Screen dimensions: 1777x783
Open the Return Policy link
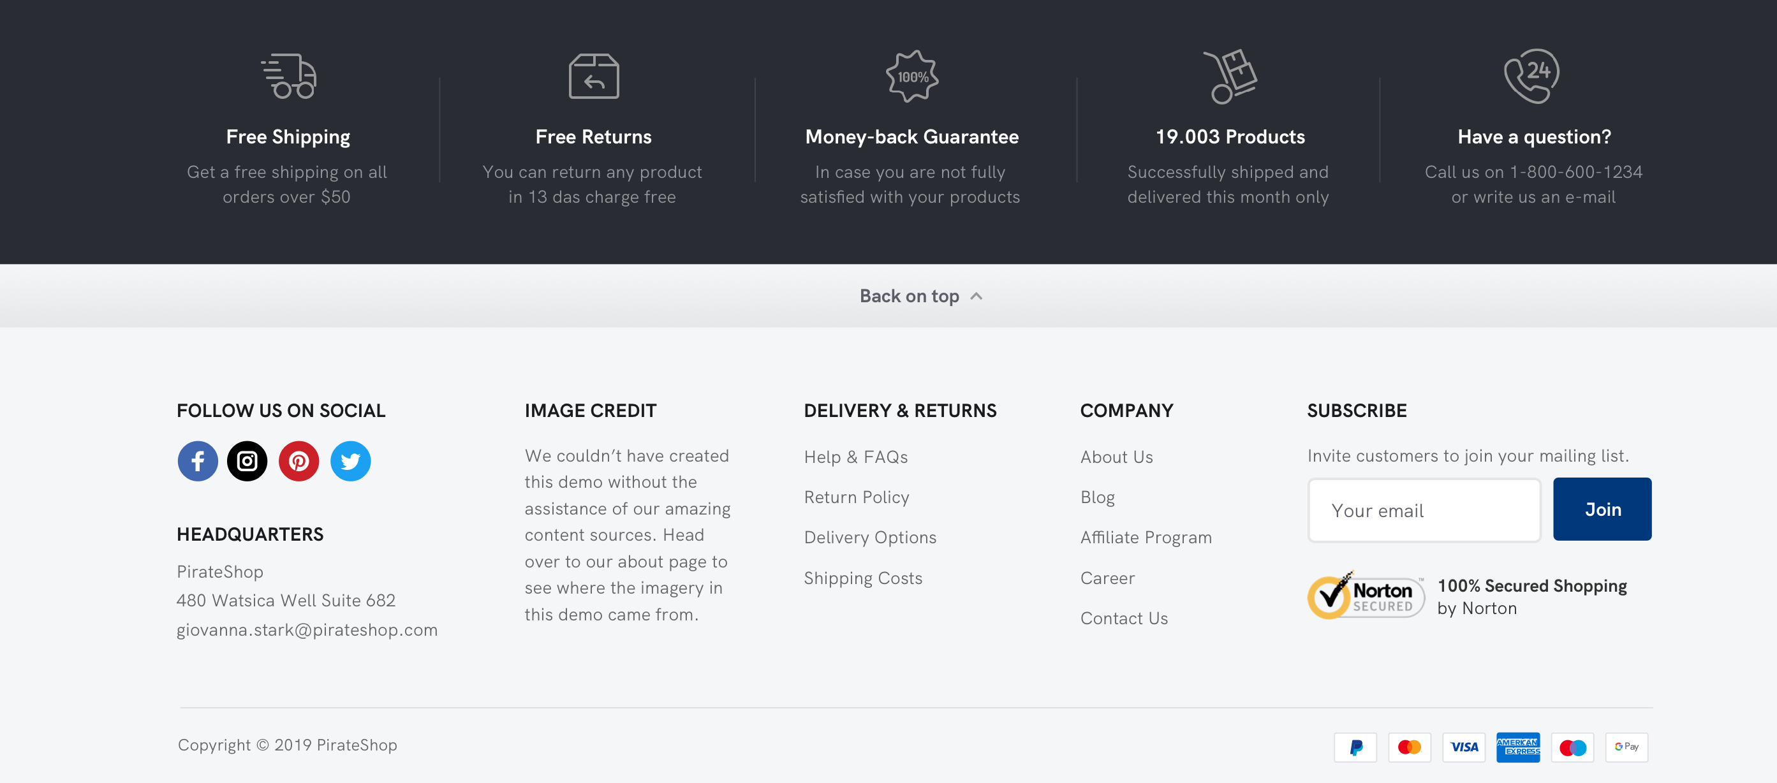(x=856, y=497)
